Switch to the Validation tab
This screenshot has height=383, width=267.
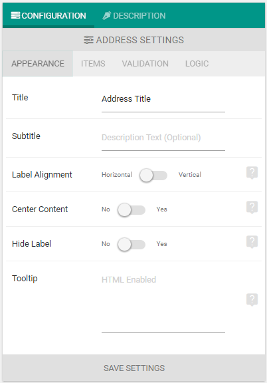[145, 64]
